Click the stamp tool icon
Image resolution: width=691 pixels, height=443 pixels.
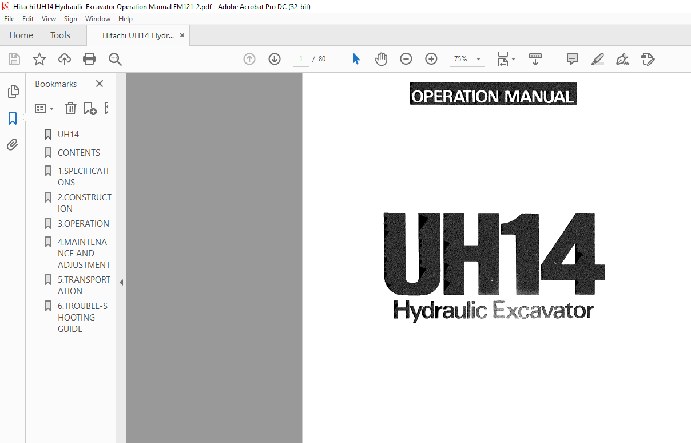click(648, 59)
